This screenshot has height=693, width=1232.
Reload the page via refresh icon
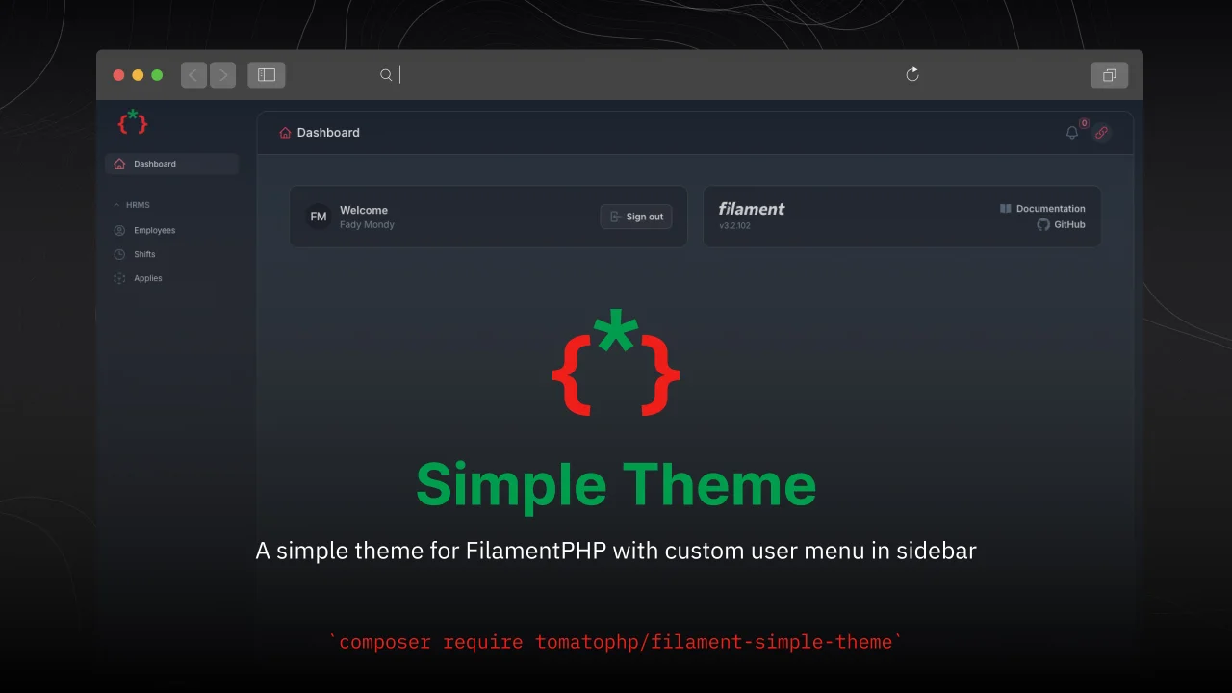(x=911, y=74)
